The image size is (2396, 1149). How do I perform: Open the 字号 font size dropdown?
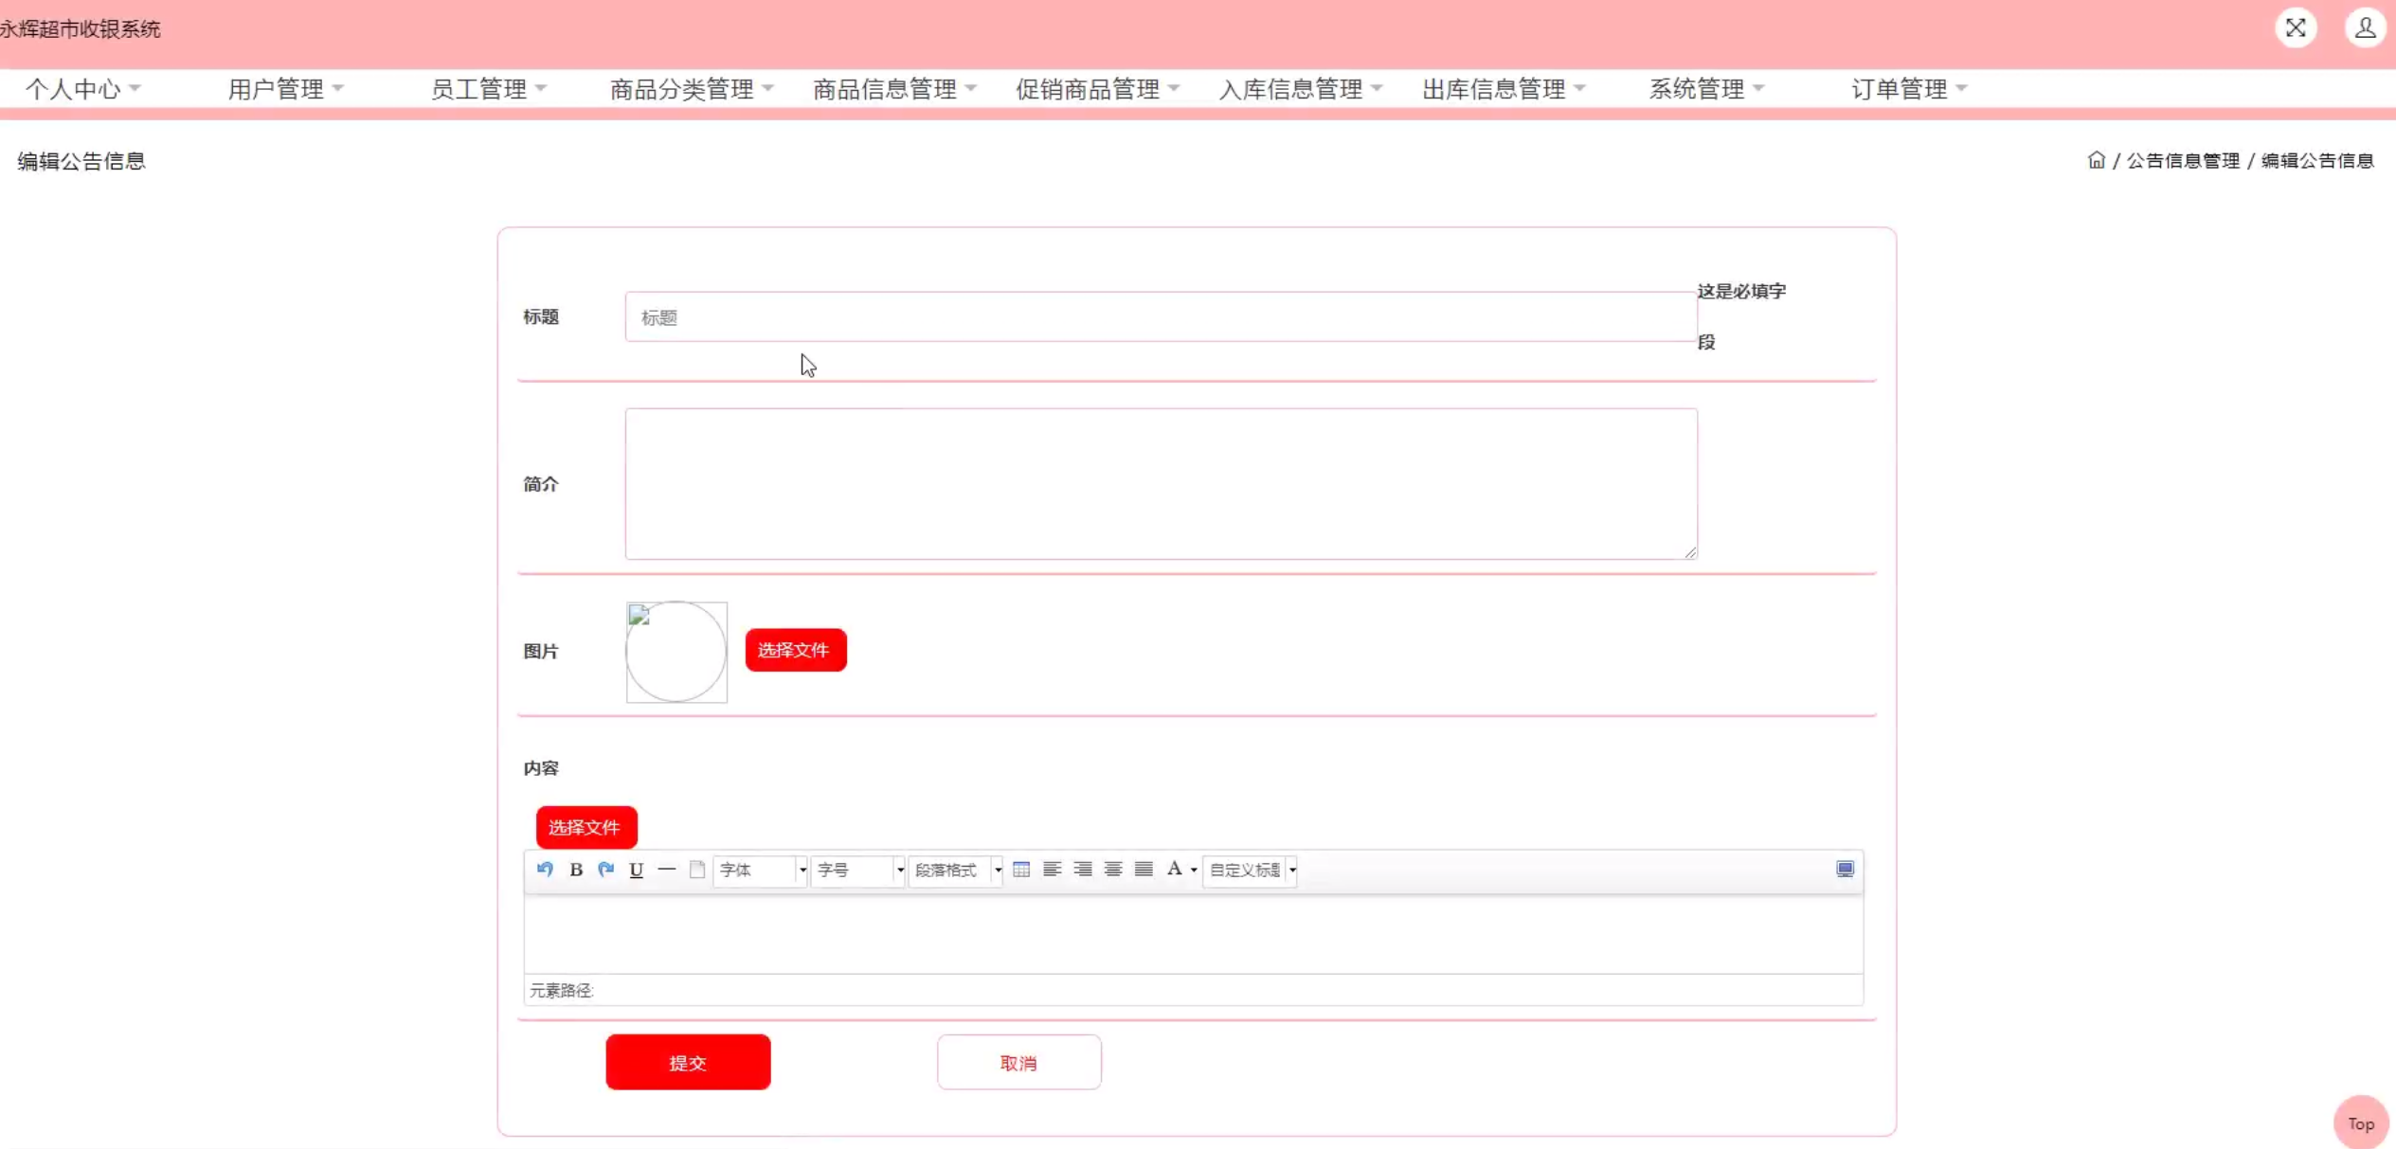click(x=857, y=870)
